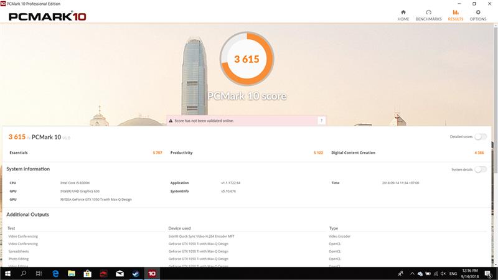The image size is (498, 280).
Task: Click the orange PCMark 10 score ring
Action: pos(246,60)
